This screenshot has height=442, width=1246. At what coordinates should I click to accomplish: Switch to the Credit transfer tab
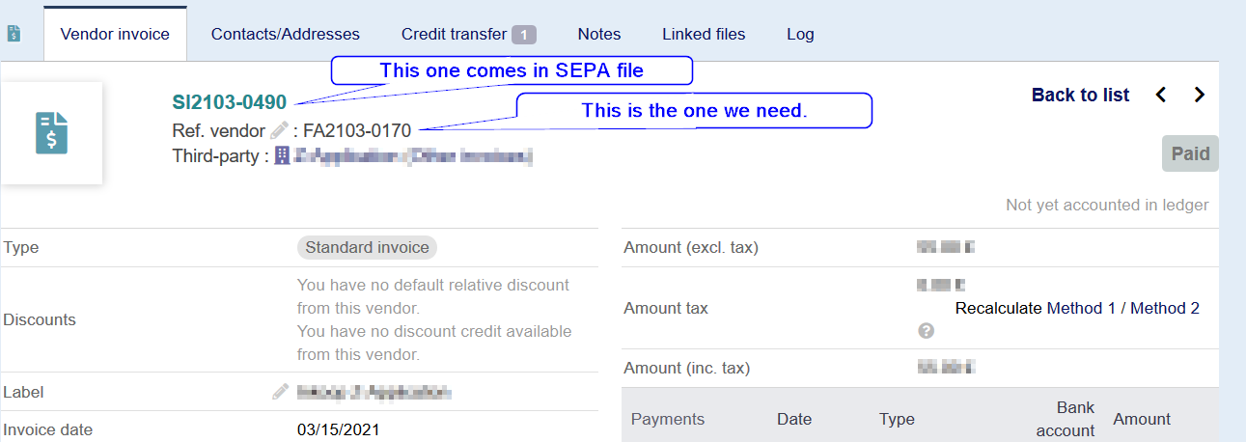(468, 34)
